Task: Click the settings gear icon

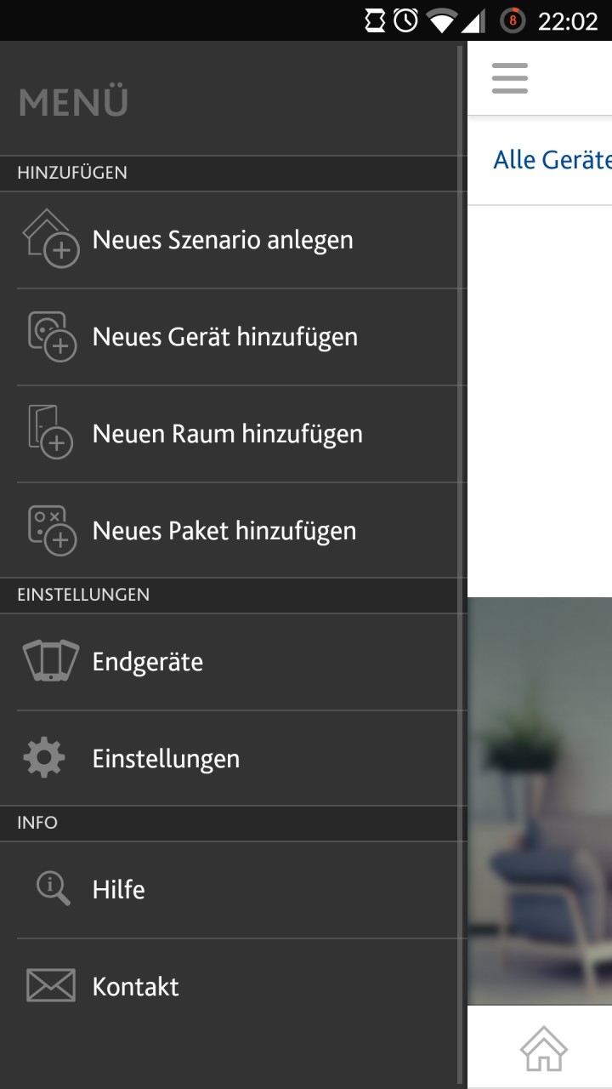Action: coord(44,758)
